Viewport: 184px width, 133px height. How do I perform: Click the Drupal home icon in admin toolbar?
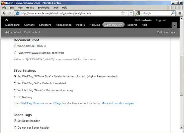pos(7,20)
